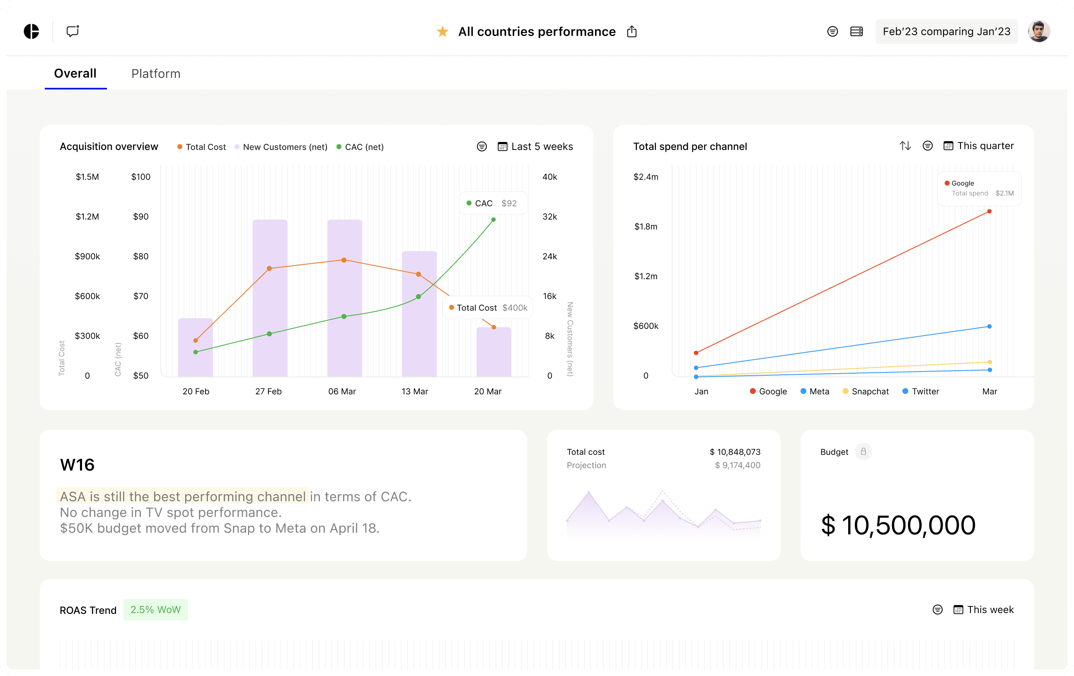Click sort arrows in Total spend card

tap(905, 146)
